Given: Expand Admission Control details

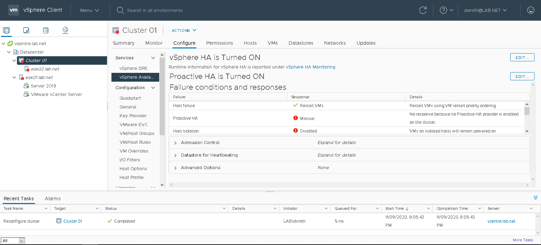Looking at the screenshot, I should [175, 143].
